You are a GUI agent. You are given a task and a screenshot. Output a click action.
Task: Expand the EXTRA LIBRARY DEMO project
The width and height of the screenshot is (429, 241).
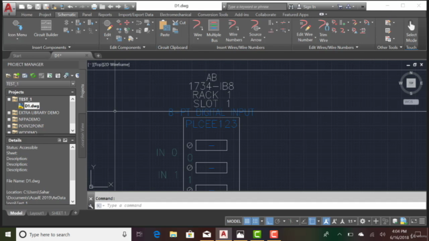click(9, 112)
